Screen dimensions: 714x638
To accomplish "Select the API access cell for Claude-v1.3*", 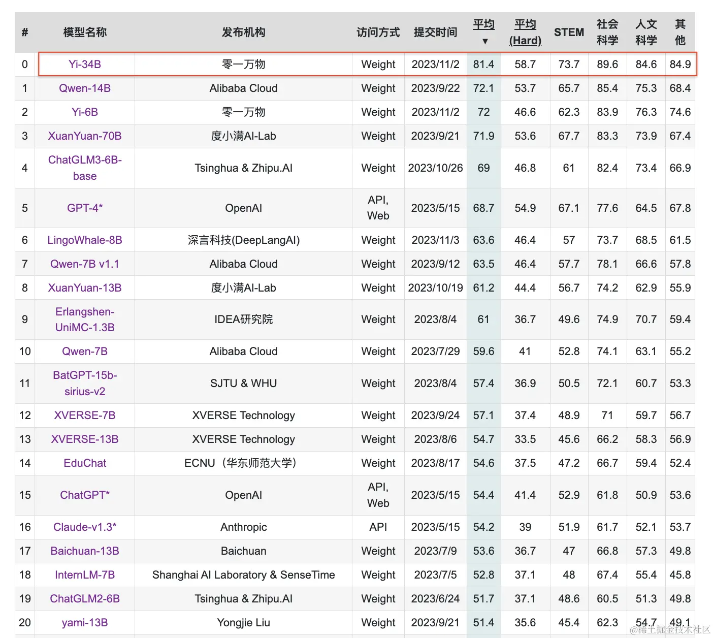I will 378,527.
